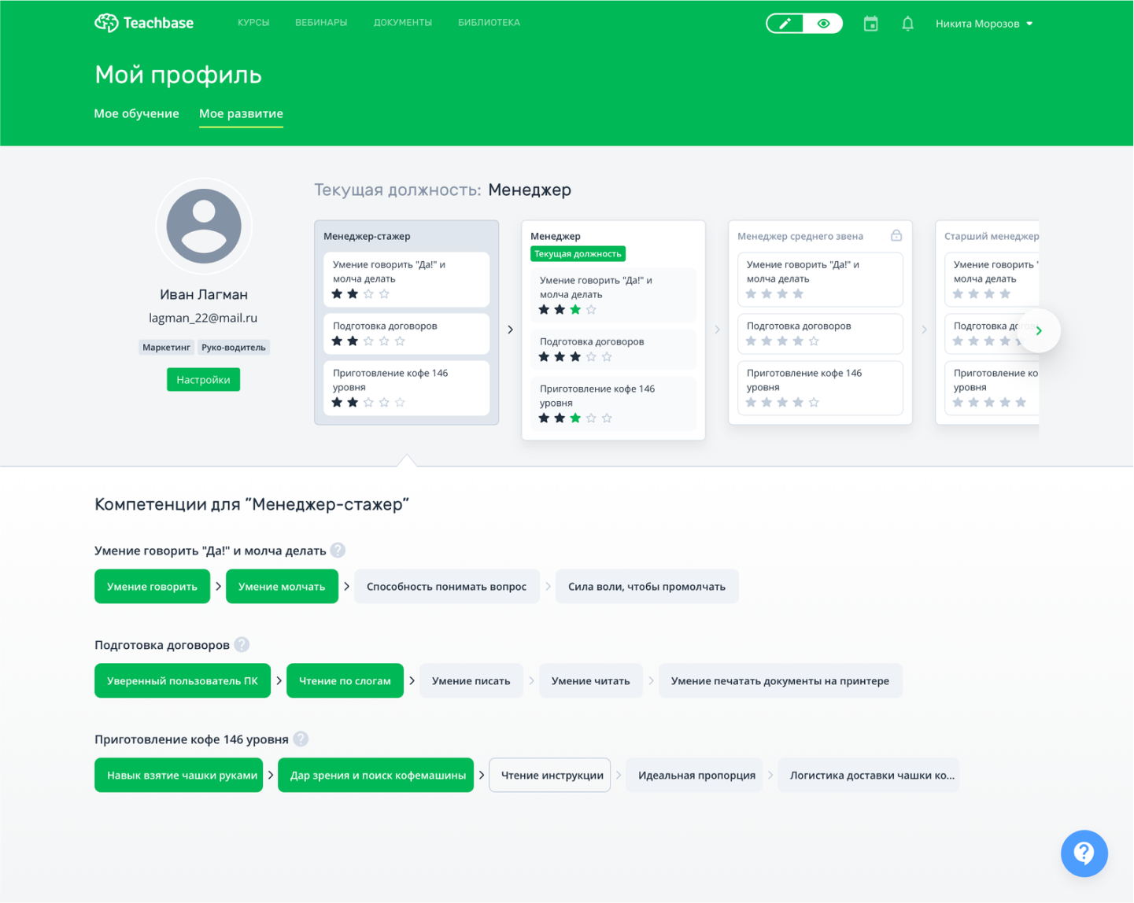This screenshot has width=1134, height=903.
Task: Click the Teachbase logo
Action: tap(143, 23)
